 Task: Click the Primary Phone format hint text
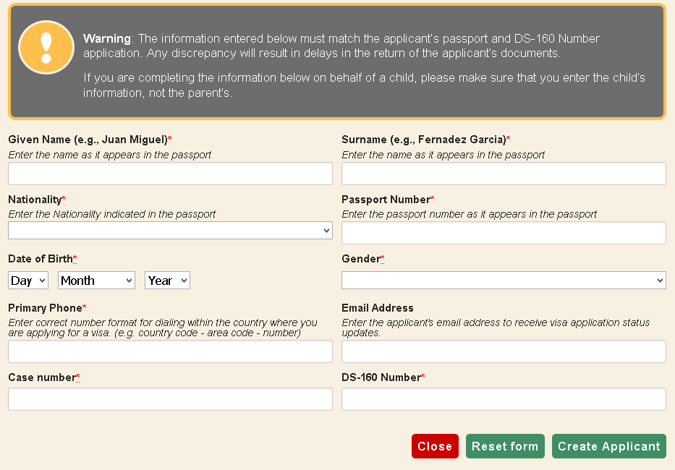(162, 328)
